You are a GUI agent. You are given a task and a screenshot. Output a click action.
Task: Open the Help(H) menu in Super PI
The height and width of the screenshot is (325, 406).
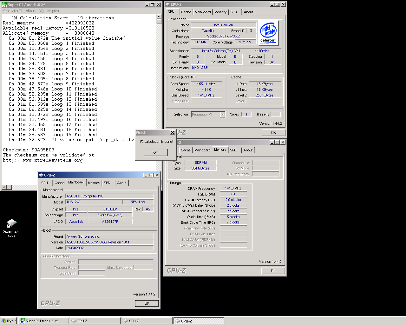point(53,11)
